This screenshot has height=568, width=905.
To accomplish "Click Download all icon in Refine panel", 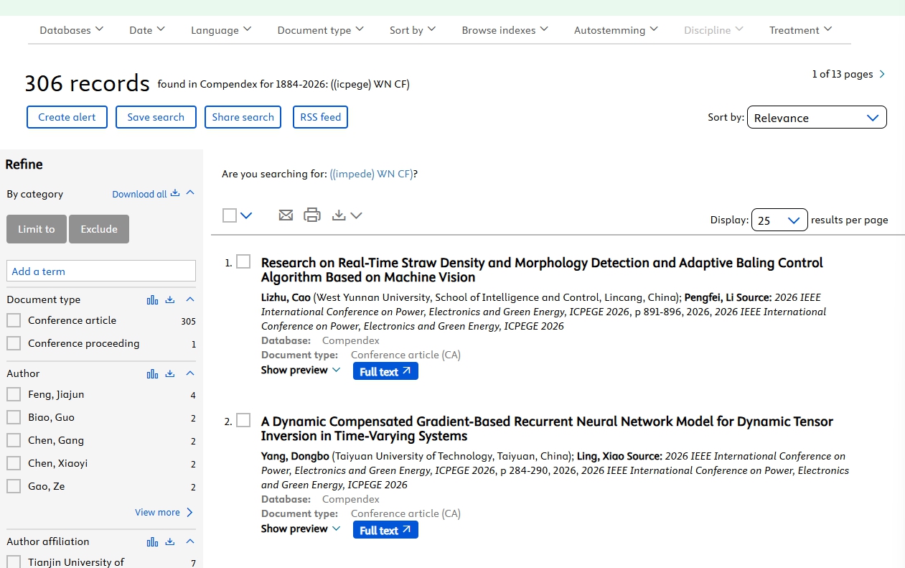I will pos(175,193).
